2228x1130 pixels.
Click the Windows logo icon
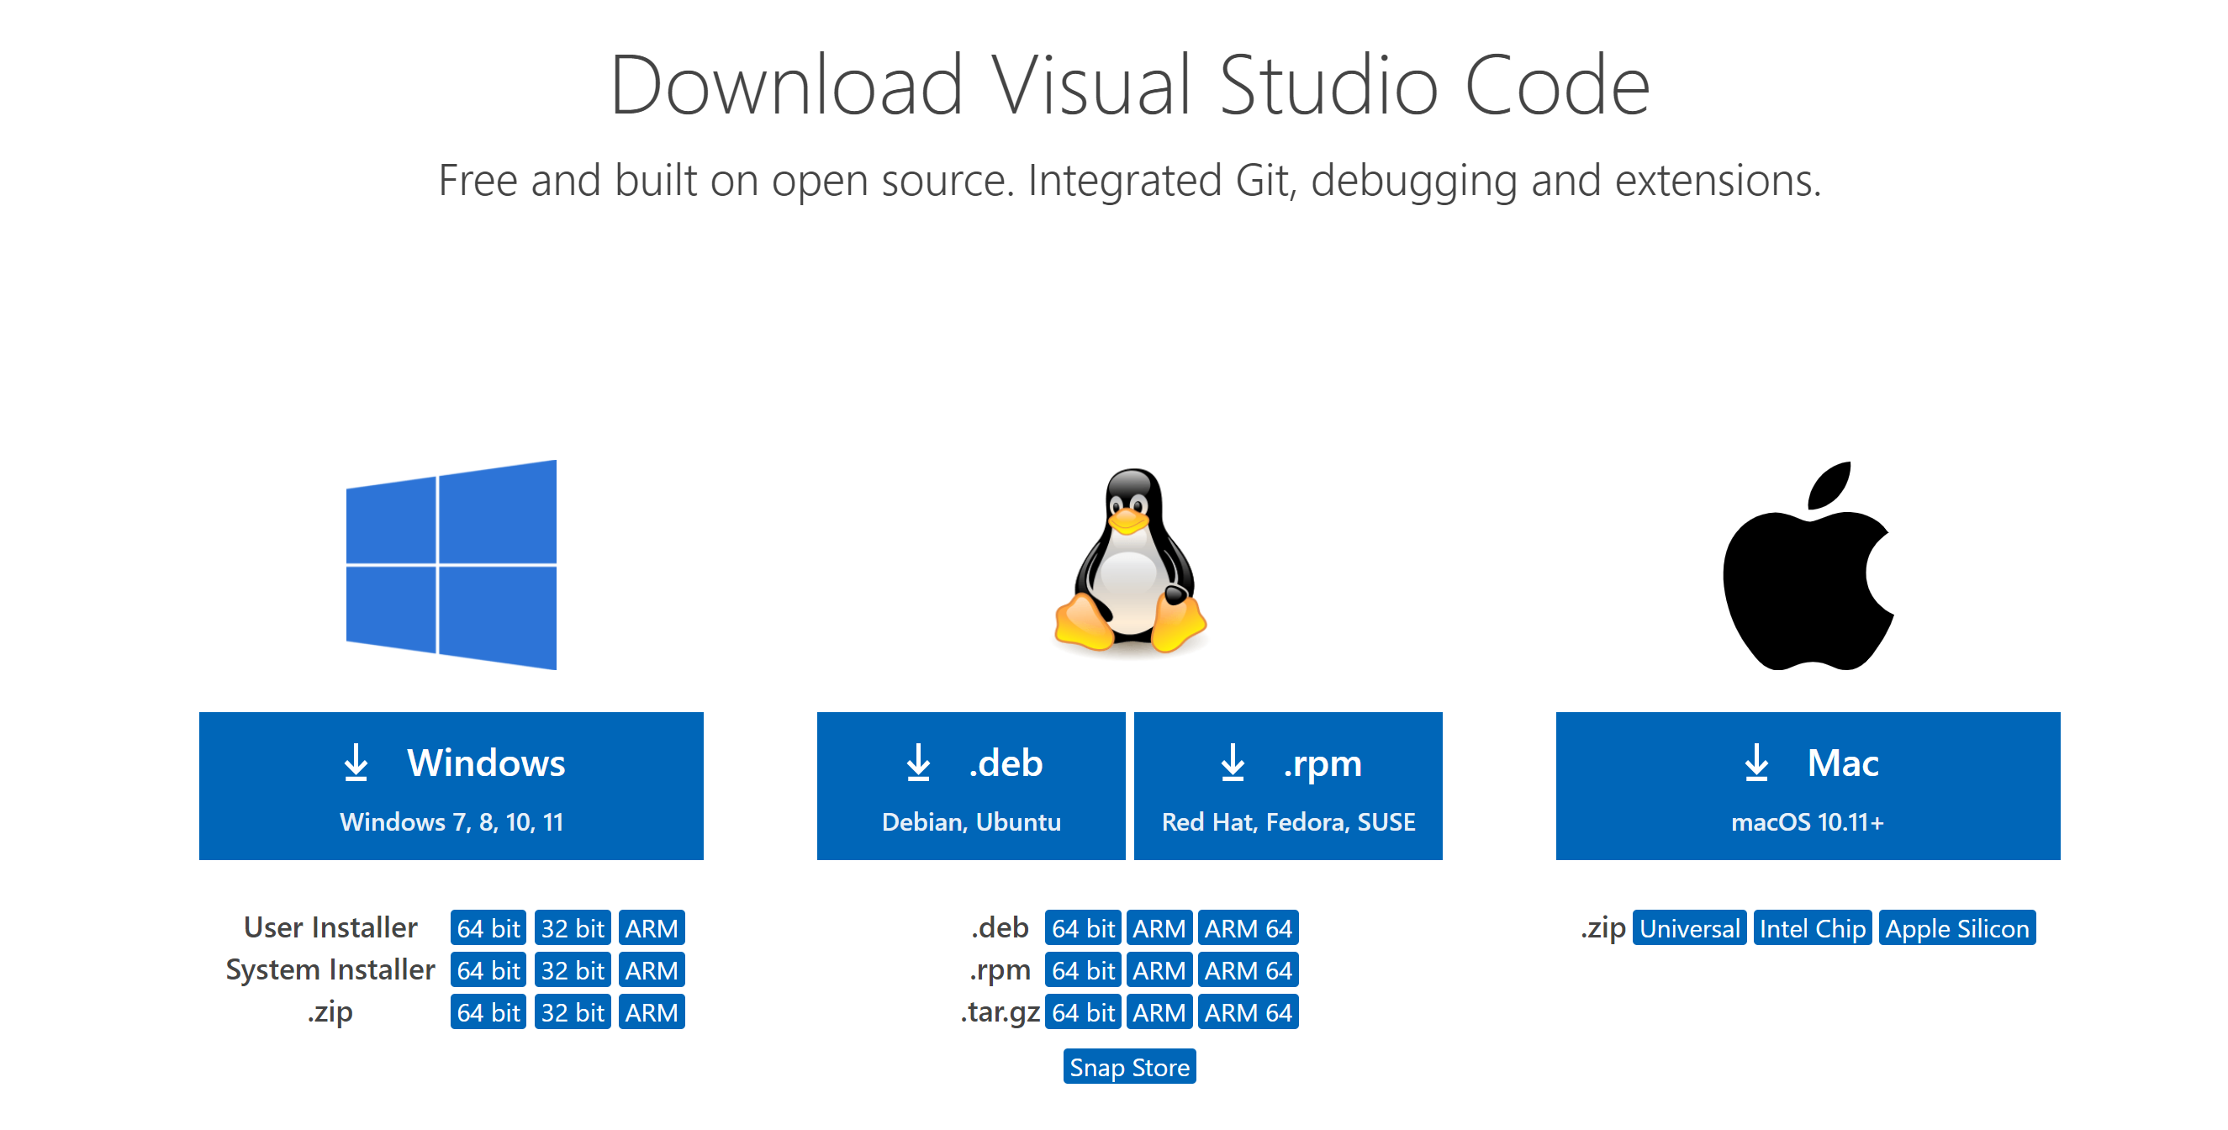tap(451, 564)
